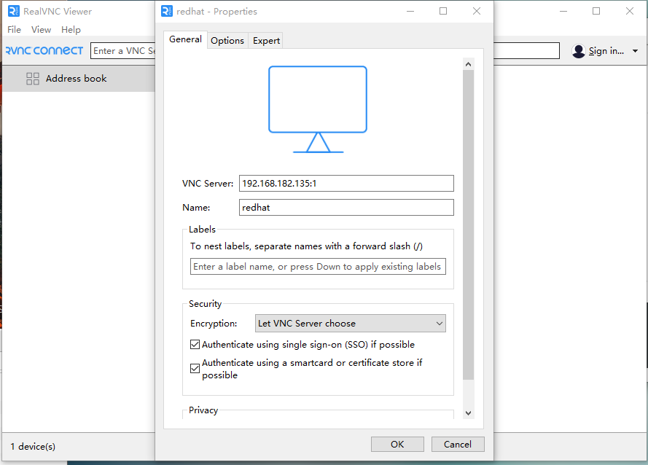Click the Name field containing redhat
This screenshot has width=648, height=465.
coord(346,208)
